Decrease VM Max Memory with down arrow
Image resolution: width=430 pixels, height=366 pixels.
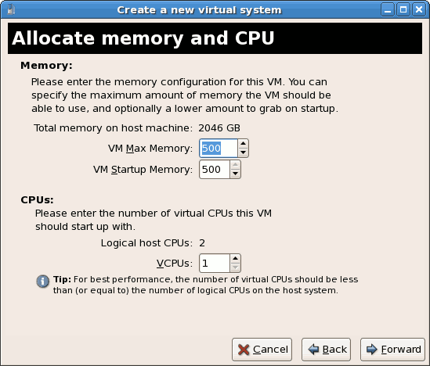tap(243, 152)
